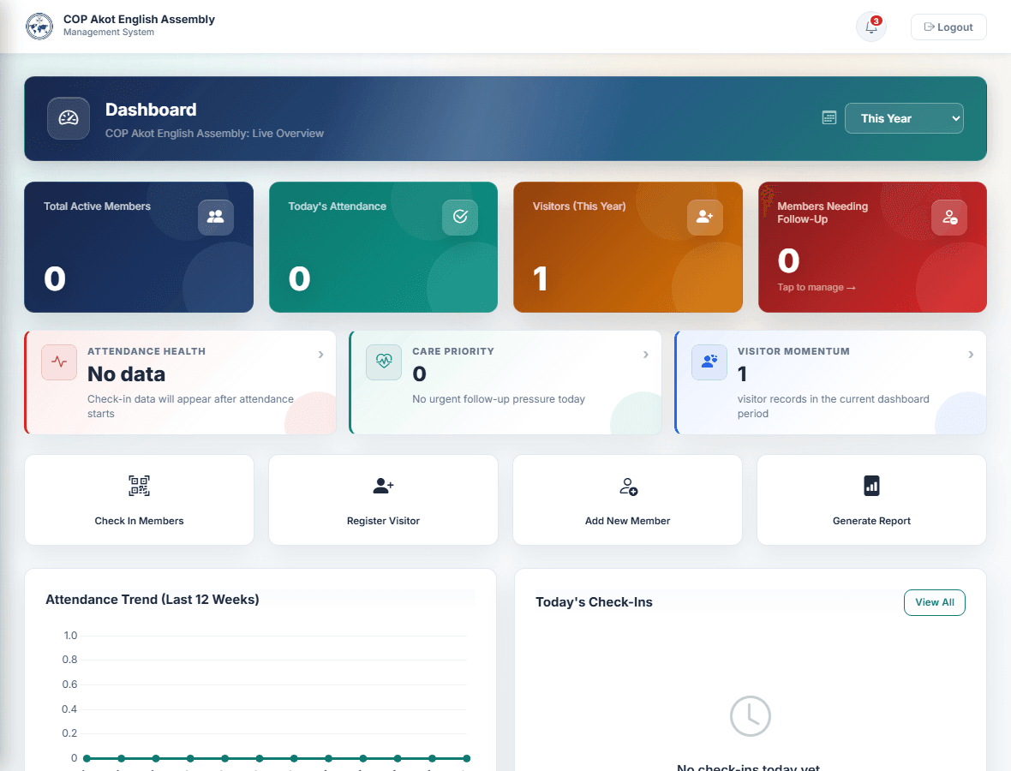Click the Tap to manage link
The image size is (1011, 771).
click(817, 288)
